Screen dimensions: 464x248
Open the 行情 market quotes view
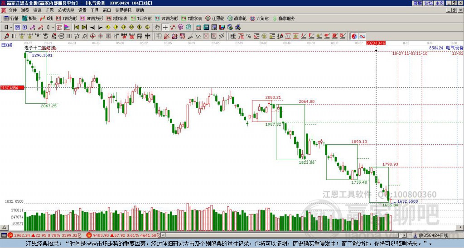point(11,18)
